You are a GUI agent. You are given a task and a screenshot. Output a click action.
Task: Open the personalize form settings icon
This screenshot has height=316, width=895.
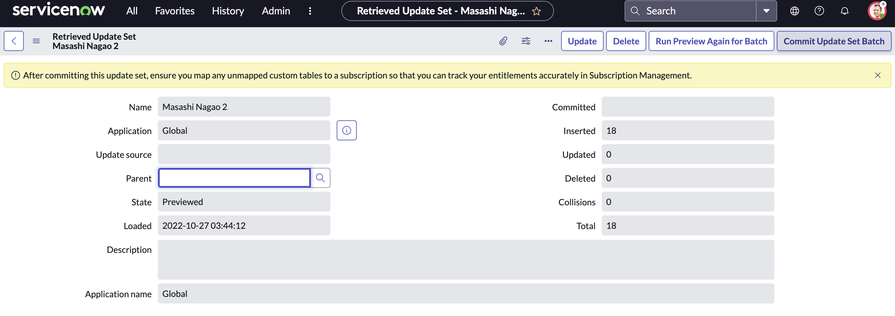tap(526, 41)
